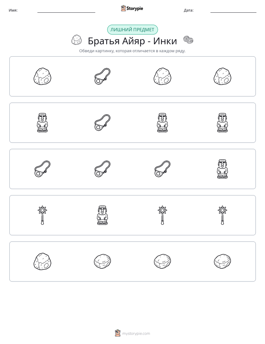
Task: Click the last sun staff in row four
Action: [222, 215]
